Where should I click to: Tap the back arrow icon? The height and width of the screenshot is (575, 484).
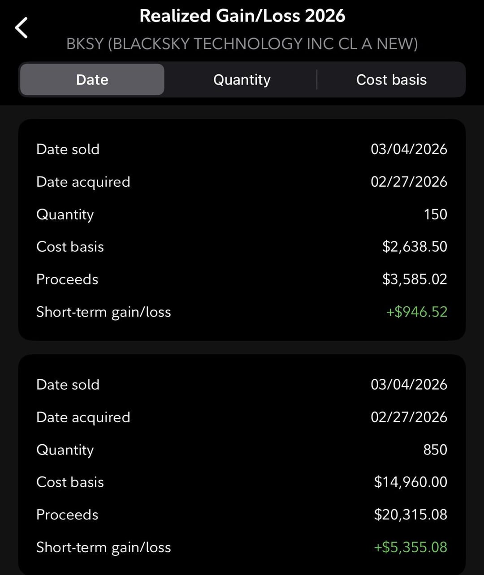tap(22, 28)
